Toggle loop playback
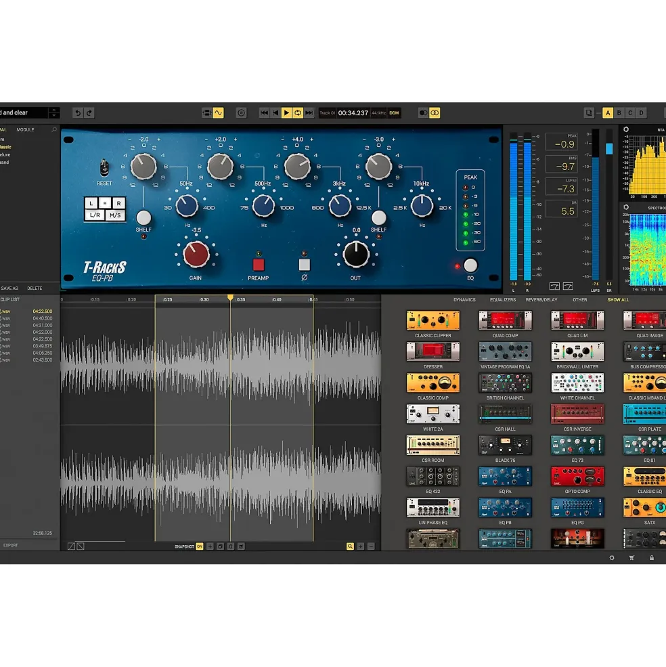666x667 pixels. click(298, 112)
